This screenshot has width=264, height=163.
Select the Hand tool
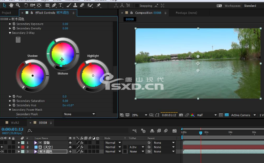[11, 5]
